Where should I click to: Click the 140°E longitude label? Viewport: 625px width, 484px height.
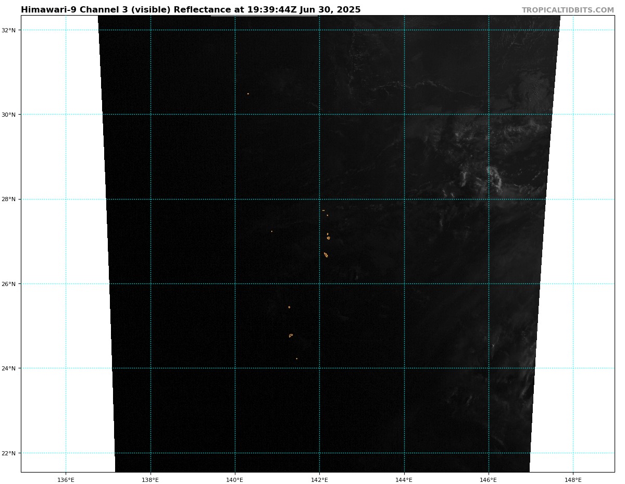pos(235,480)
